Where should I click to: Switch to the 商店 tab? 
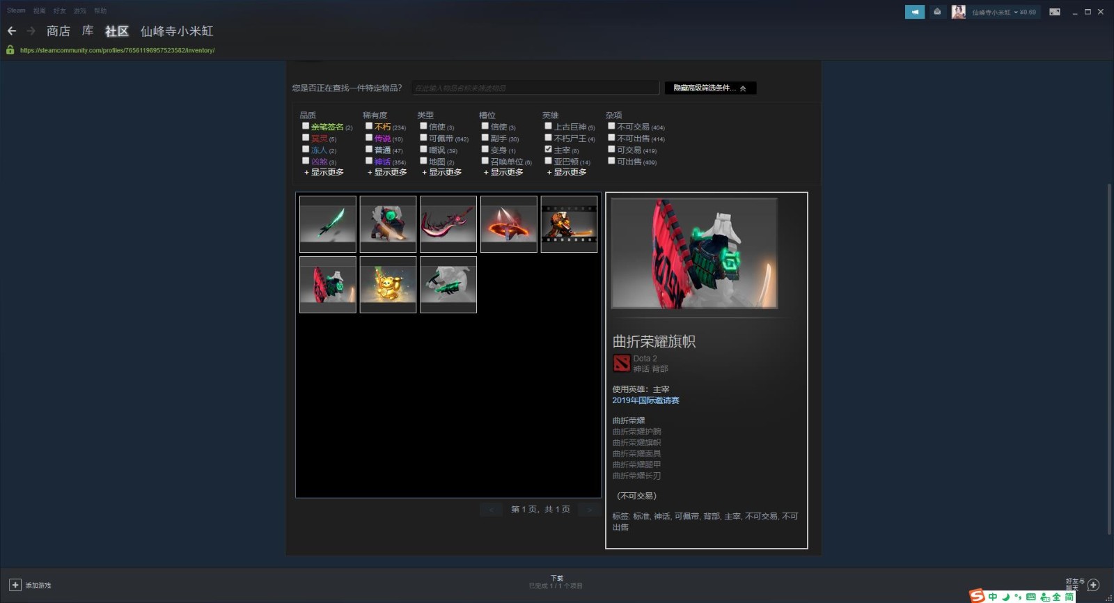[58, 31]
